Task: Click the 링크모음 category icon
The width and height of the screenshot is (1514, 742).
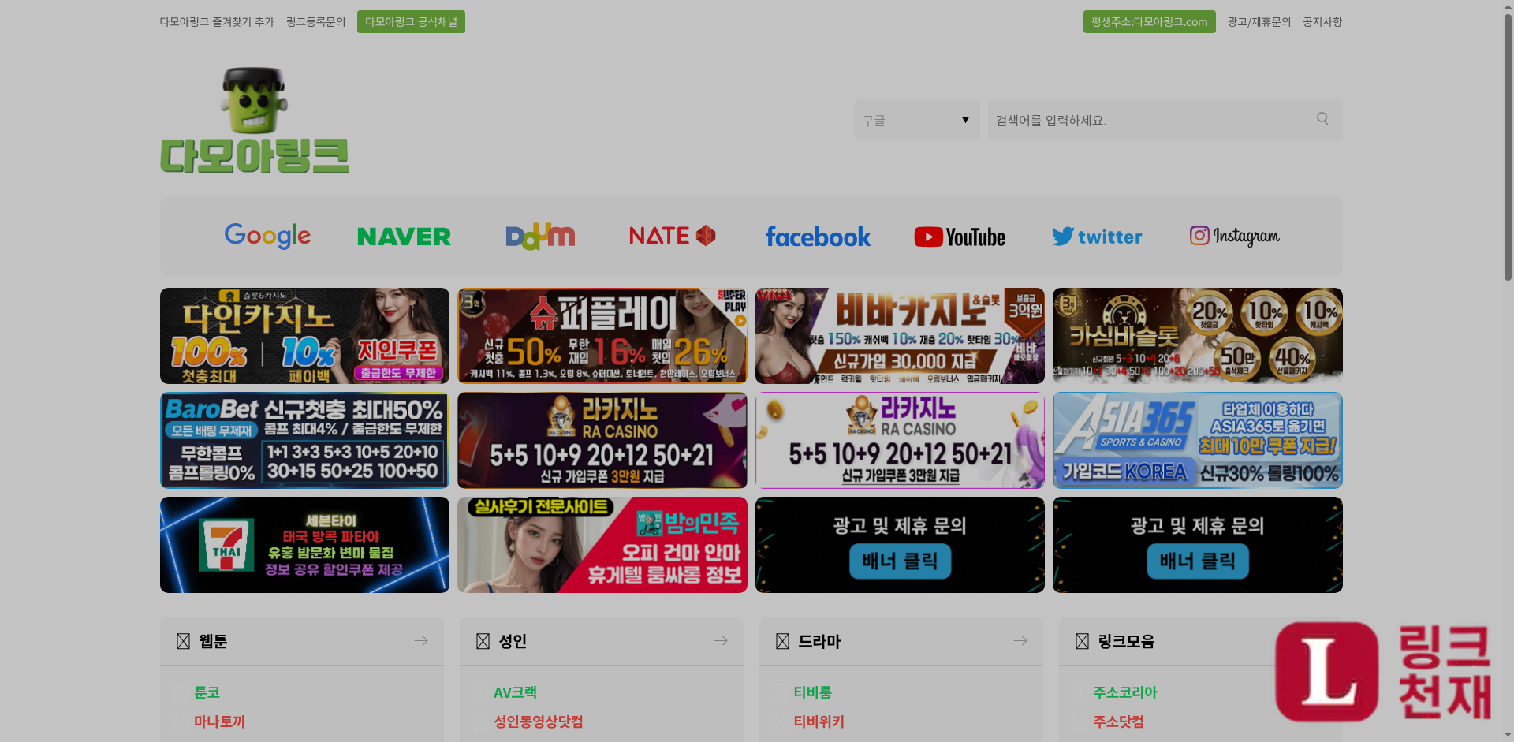Action: coord(1082,641)
